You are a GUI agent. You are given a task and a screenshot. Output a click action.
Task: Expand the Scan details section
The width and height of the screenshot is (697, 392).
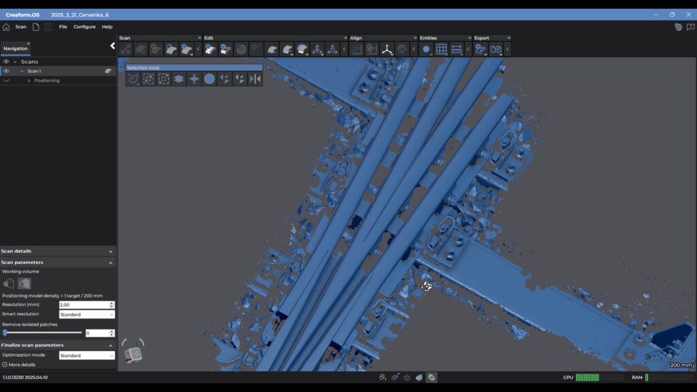point(58,251)
